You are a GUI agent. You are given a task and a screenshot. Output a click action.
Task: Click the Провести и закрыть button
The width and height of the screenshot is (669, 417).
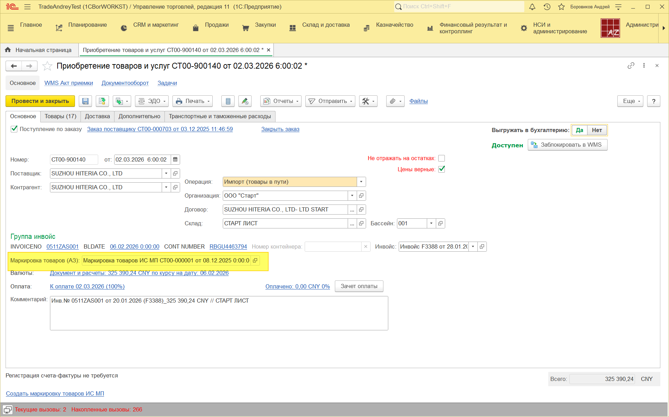coord(40,101)
